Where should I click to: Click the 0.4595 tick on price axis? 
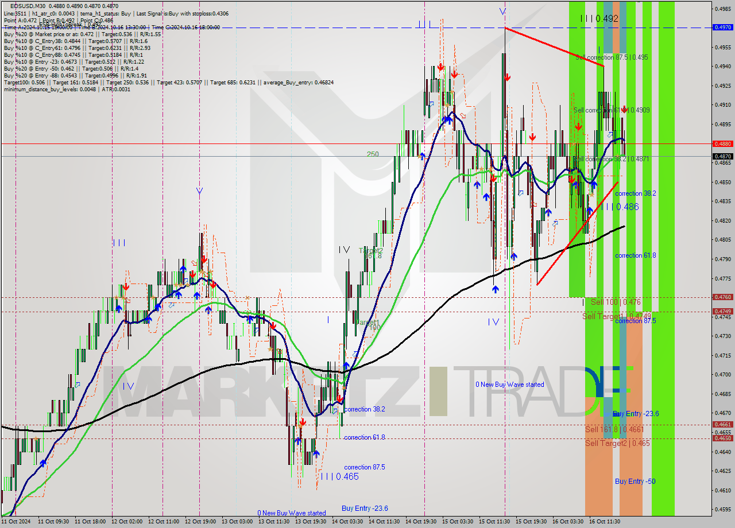pos(722,509)
